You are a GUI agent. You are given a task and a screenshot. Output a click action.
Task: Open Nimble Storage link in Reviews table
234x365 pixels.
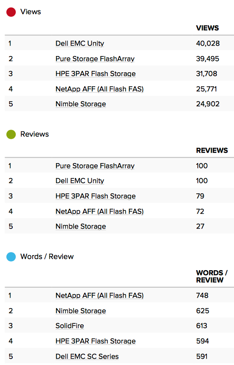pyautogui.click(x=81, y=226)
